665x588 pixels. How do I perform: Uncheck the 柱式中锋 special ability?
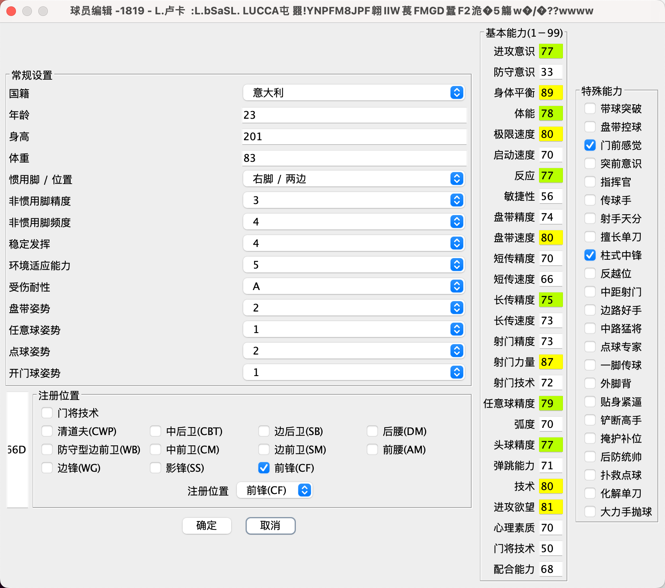click(590, 255)
